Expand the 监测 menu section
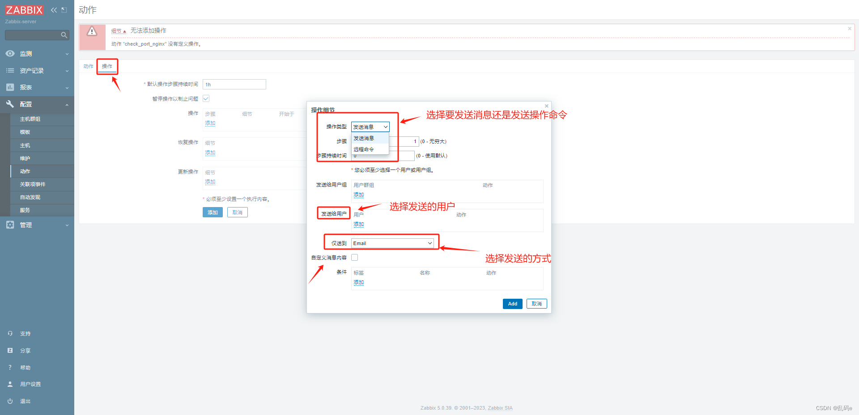 (x=37, y=54)
